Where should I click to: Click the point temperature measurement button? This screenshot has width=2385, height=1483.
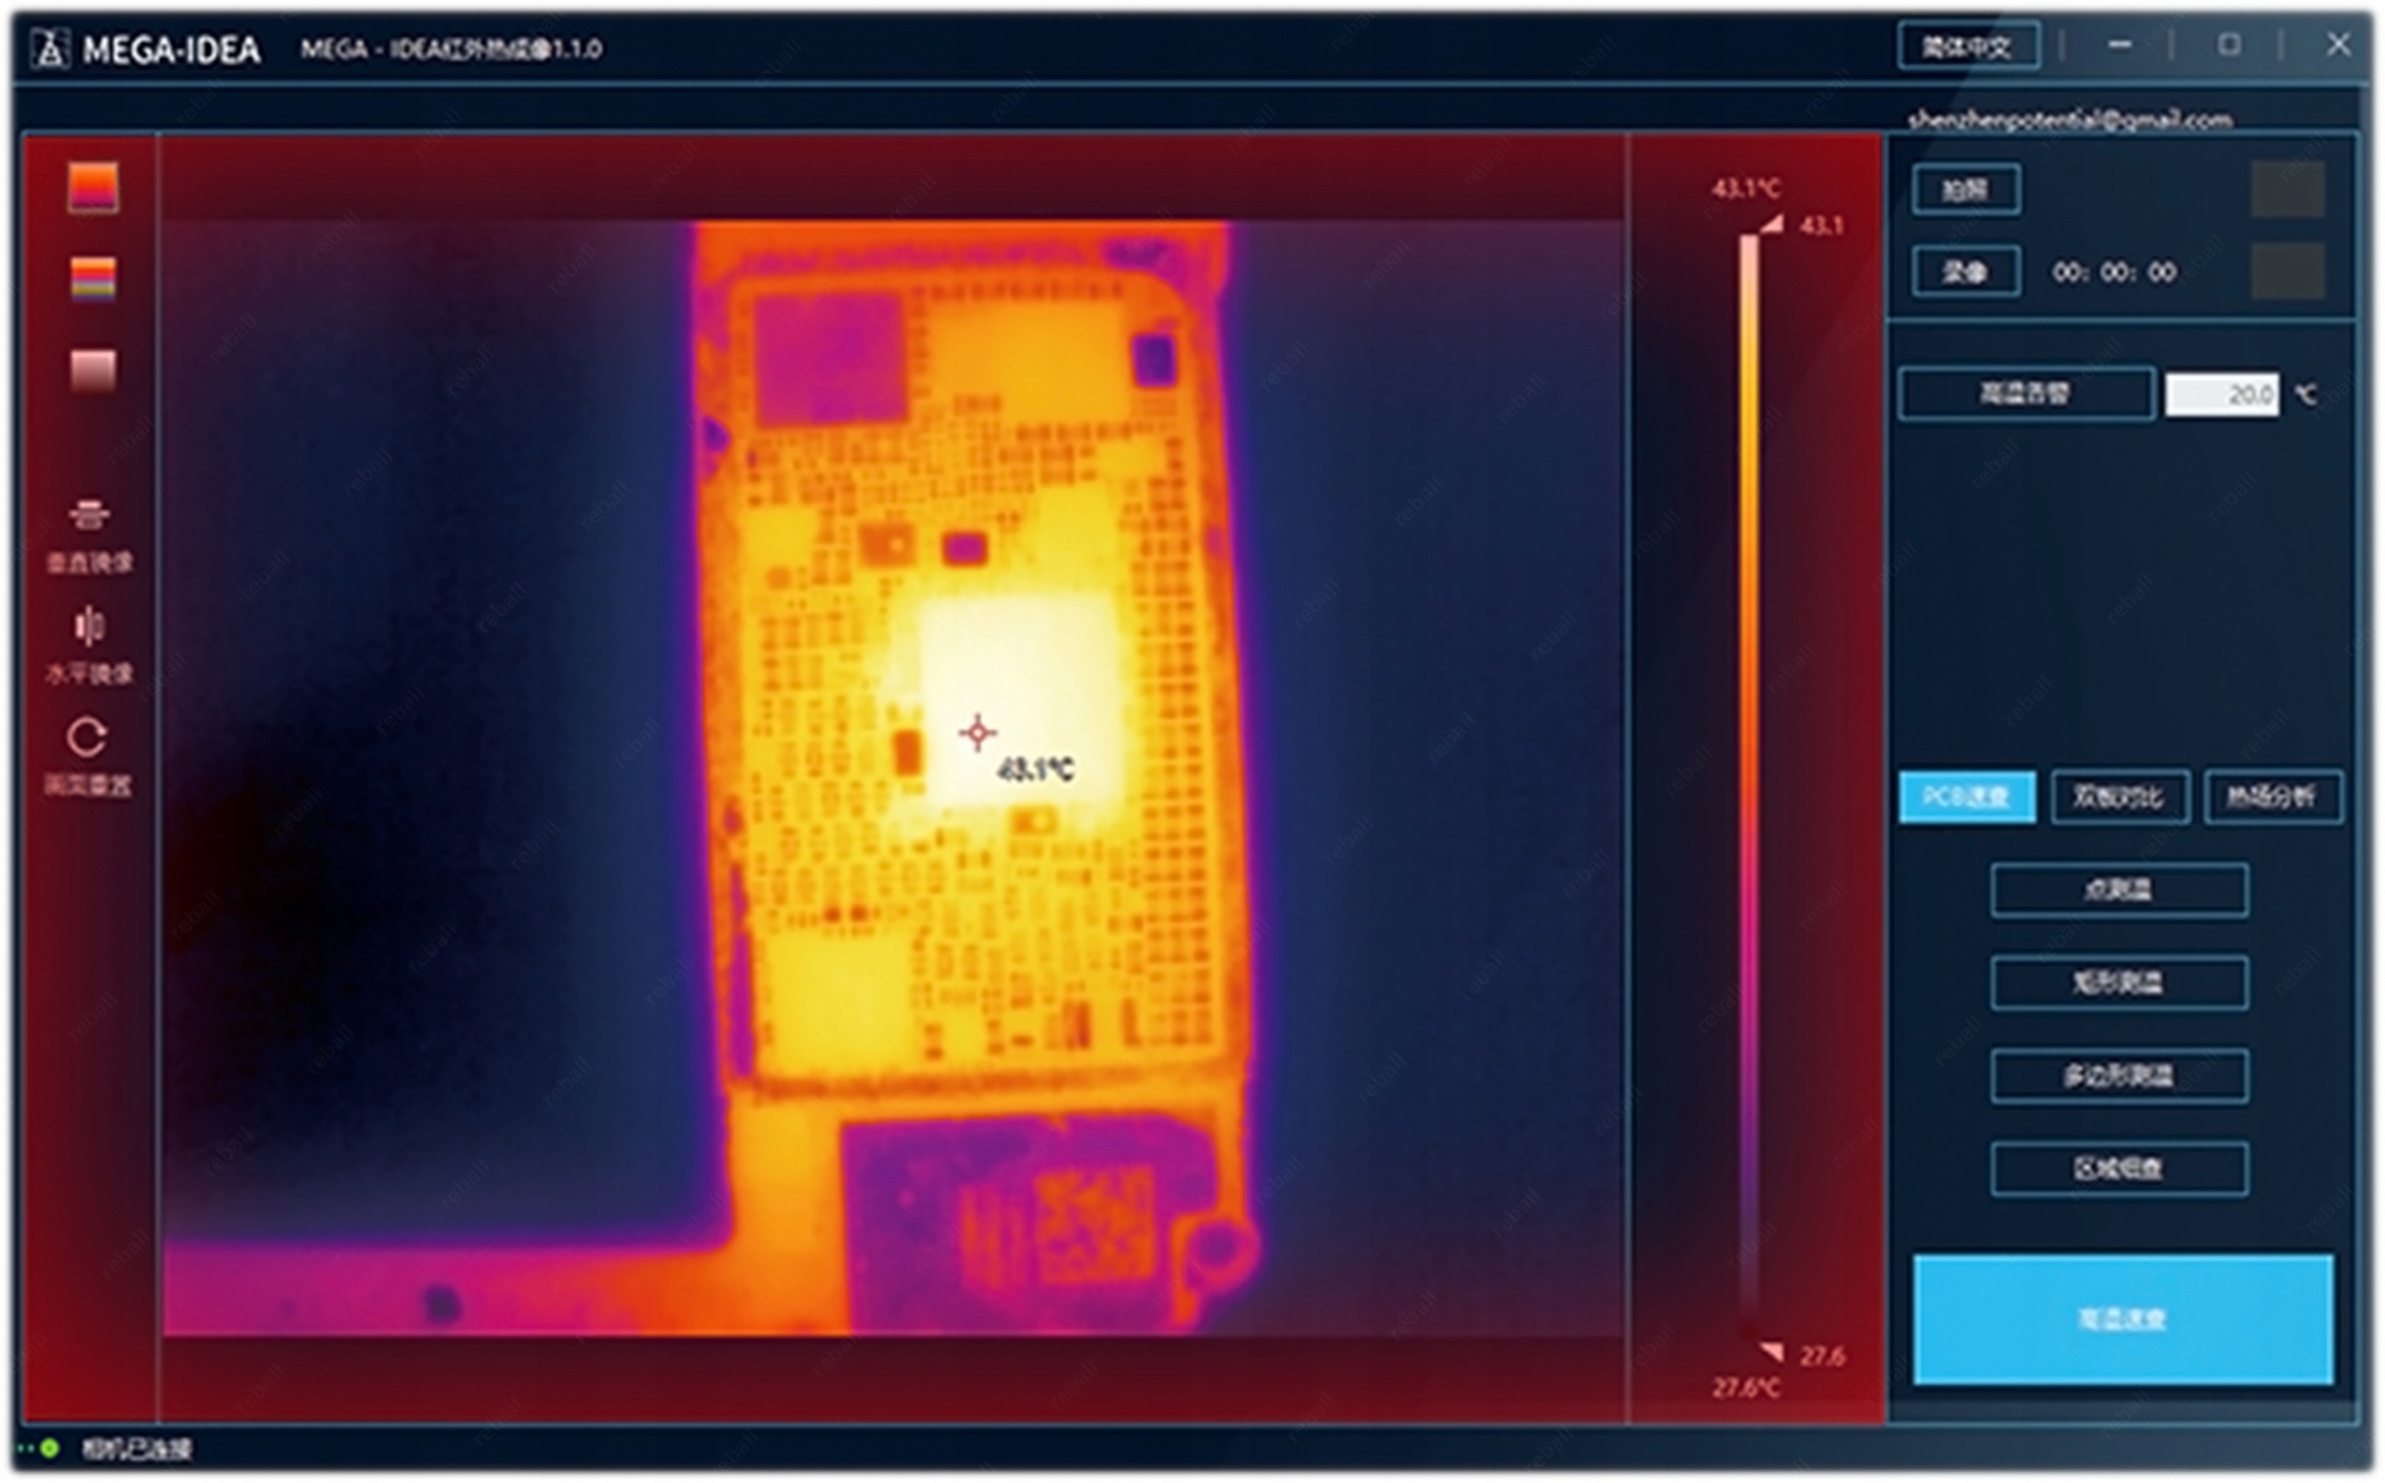2119,889
